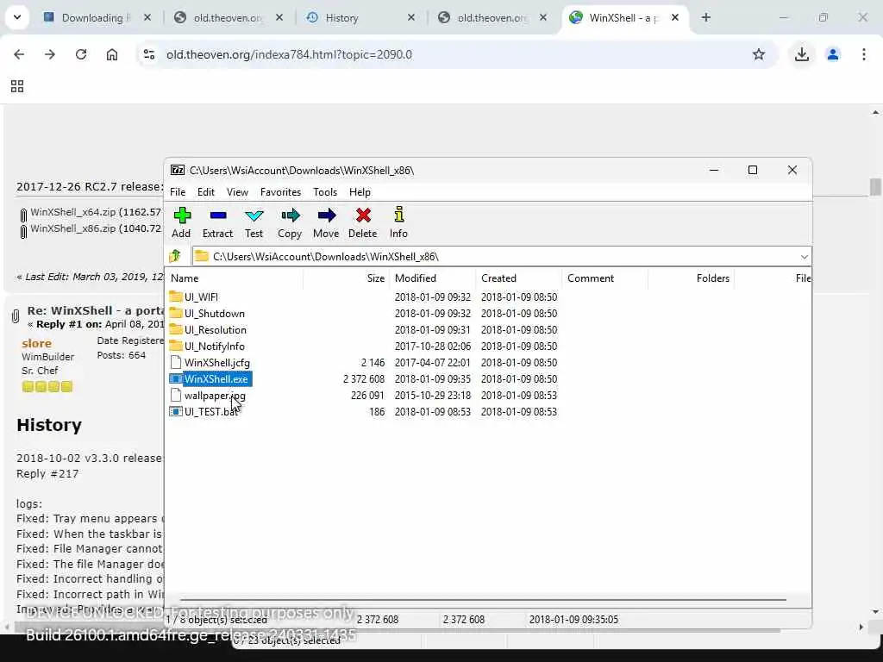Open the File menu in 7-Zip
The width and height of the screenshot is (883, 662).
[x=178, y=192]
